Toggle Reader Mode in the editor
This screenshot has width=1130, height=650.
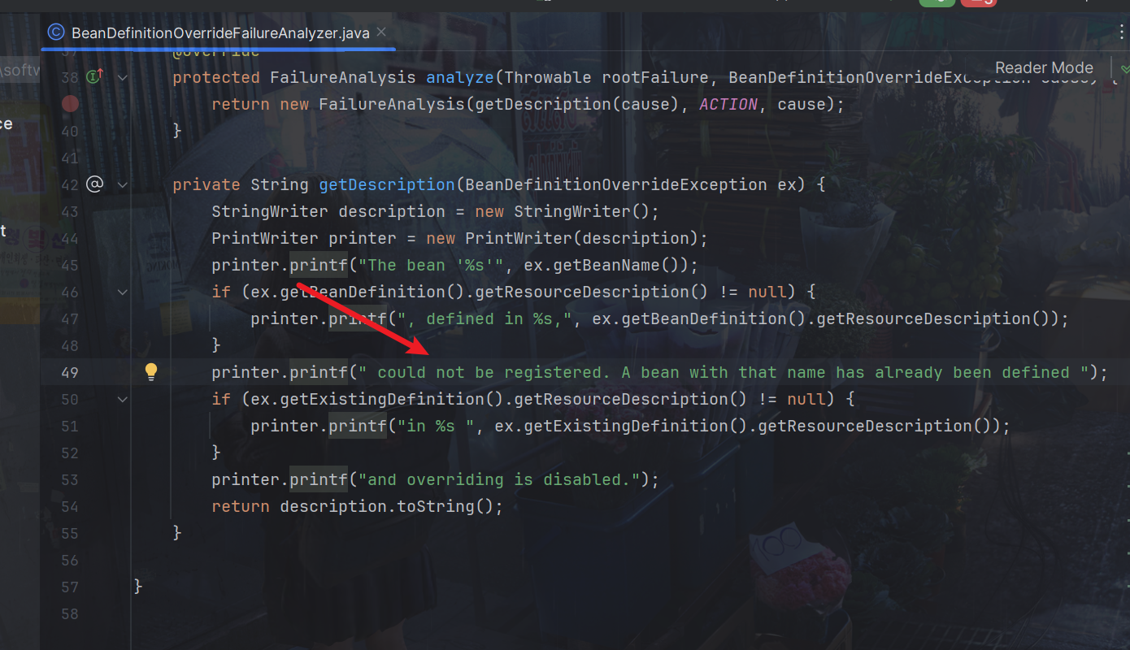pyautogui.click(x=1043, y=68)
